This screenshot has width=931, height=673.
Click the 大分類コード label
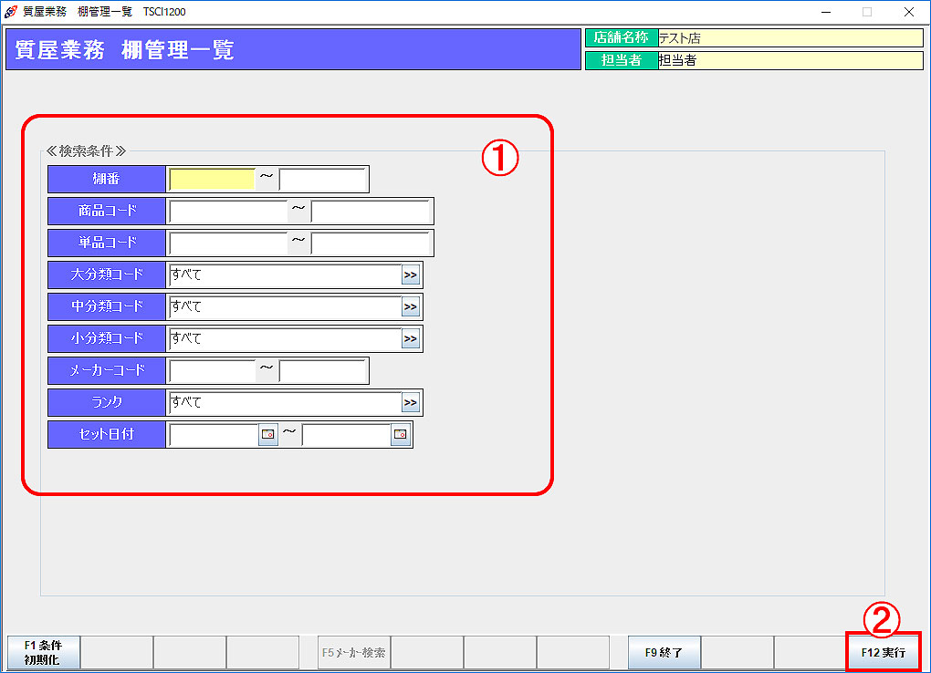pyautogui.click(x=106, y=274)
